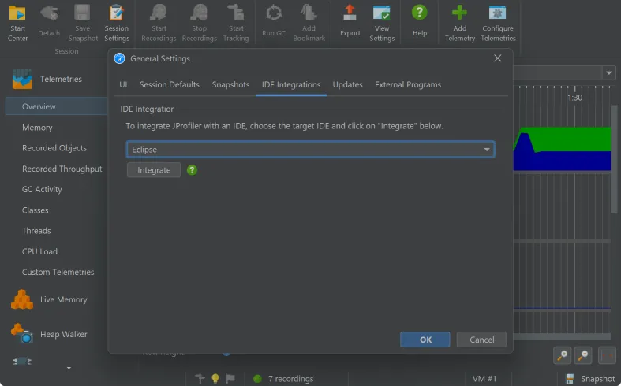Confirm settings with OK button
Image resolution: width=621 pixels, height=386 pixels.
click(x=425, y=340)
